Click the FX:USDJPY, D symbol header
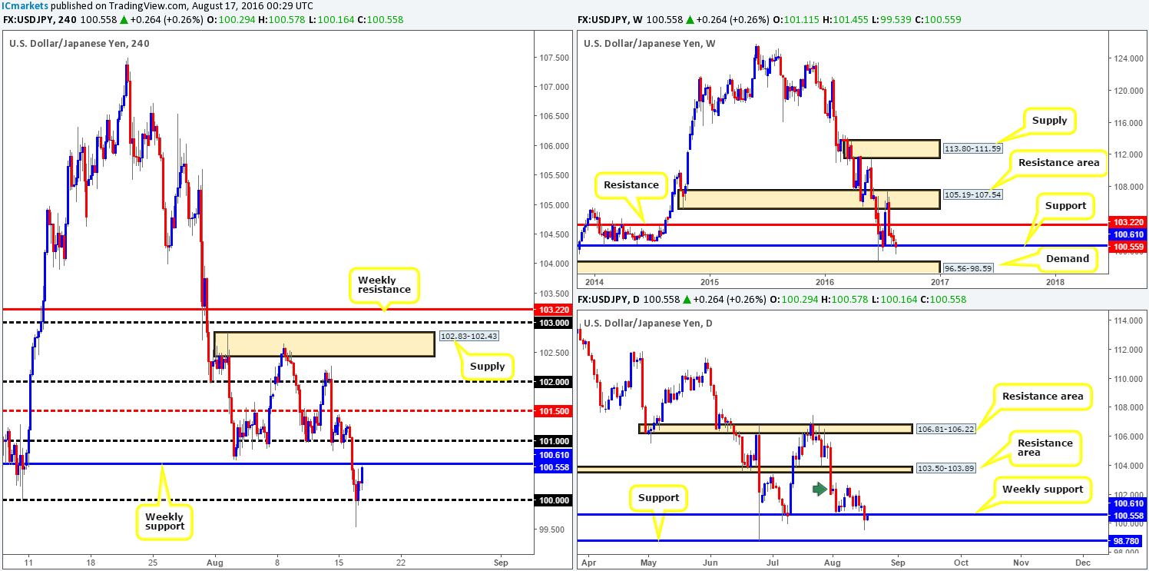Viewport: 1149px width, 571px height. [x=608, y=300]
